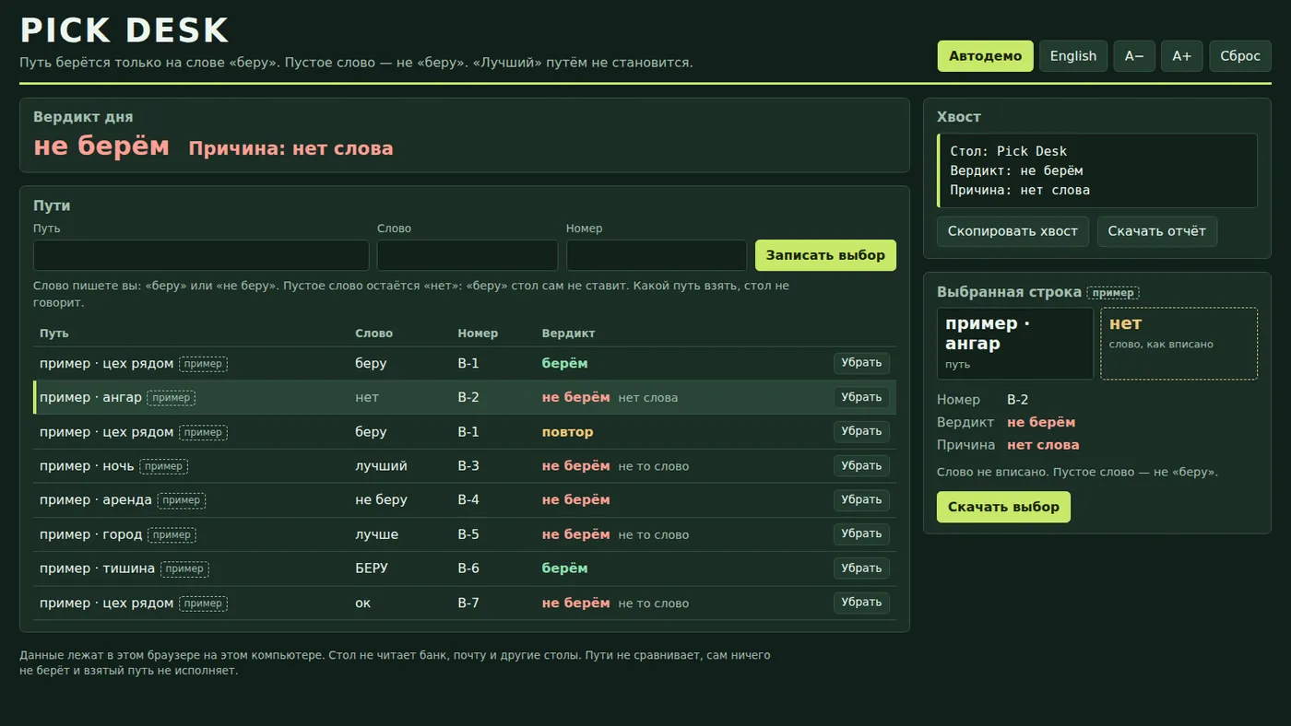Click the Записать выбор button

pos(825,255)
